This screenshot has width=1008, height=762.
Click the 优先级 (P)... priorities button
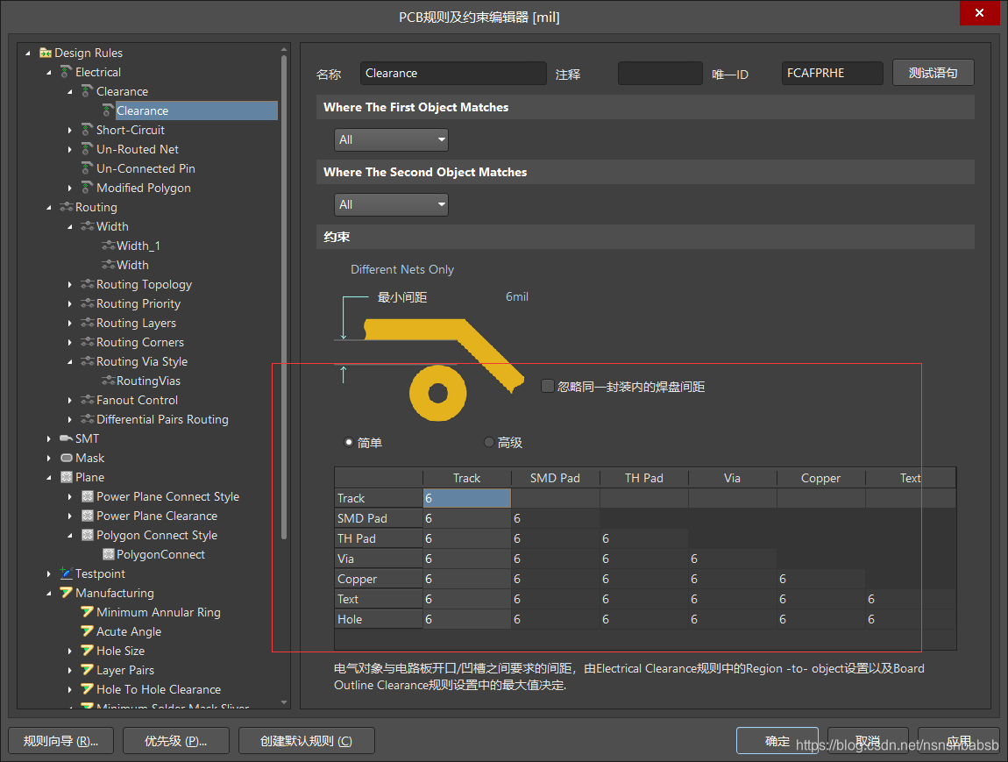coord(176,741)
